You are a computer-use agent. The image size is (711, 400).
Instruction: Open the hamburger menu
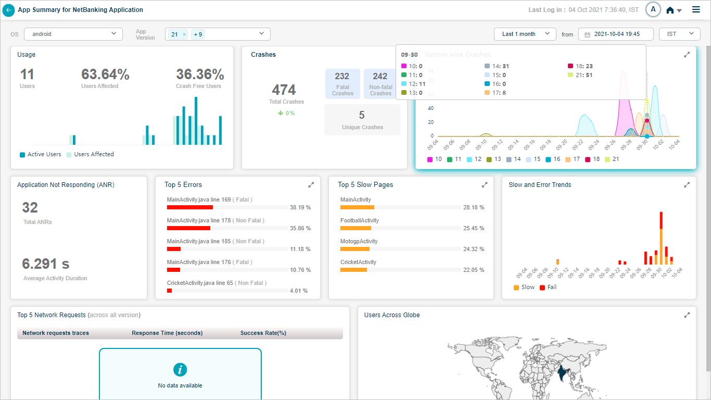pyautogui.click(x=696, y=9)
